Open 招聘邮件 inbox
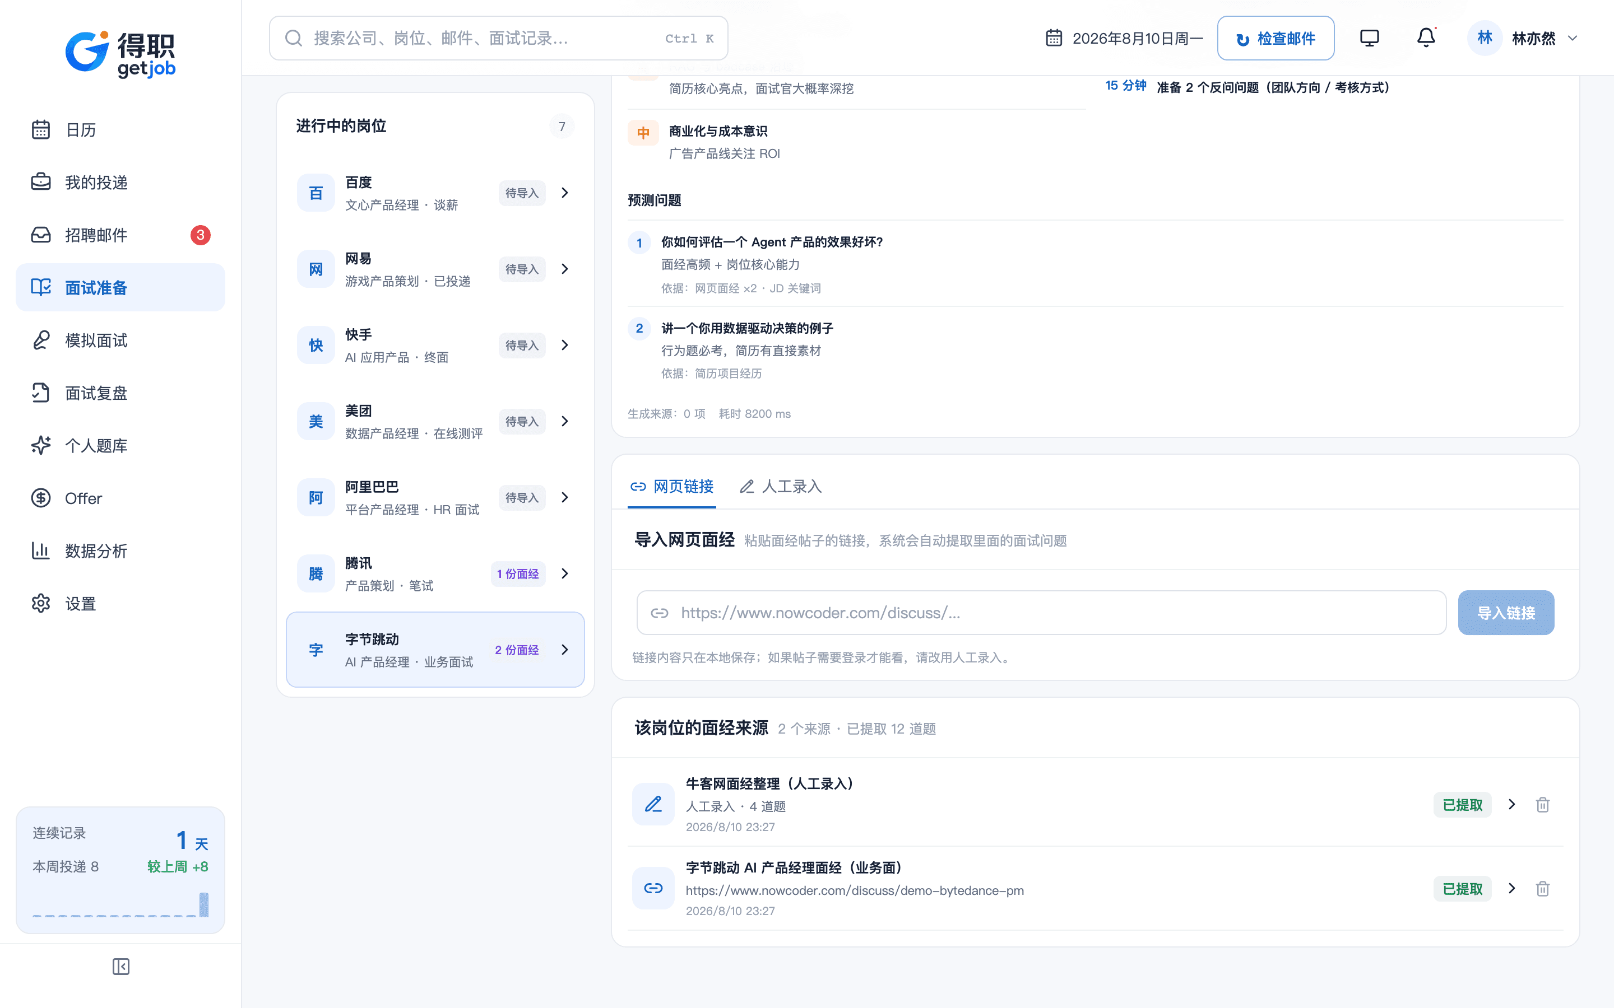 pyautogui.click(x=120, y=235)
